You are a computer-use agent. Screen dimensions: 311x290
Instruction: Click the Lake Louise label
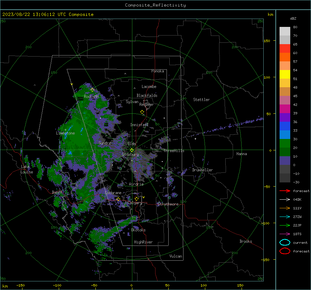(27, 169)
